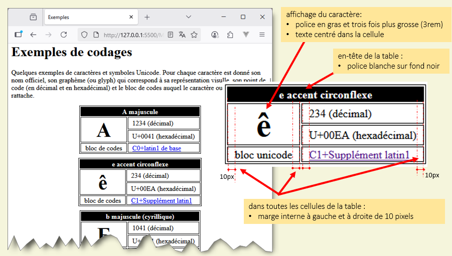Click the tracking protection shield icon
Screen dimensions: 452x256
(x=84, y=35)
